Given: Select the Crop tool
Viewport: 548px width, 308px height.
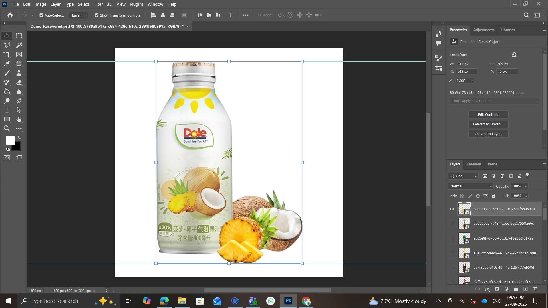Looking at the screenshot, I should point(7,54).
